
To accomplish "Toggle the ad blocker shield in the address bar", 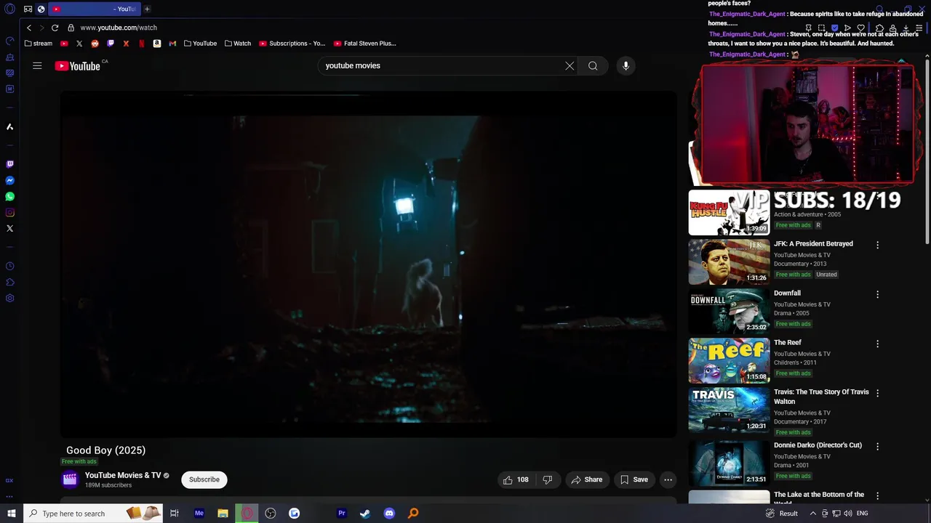I will pyautogui.click(x=834, y=28).
